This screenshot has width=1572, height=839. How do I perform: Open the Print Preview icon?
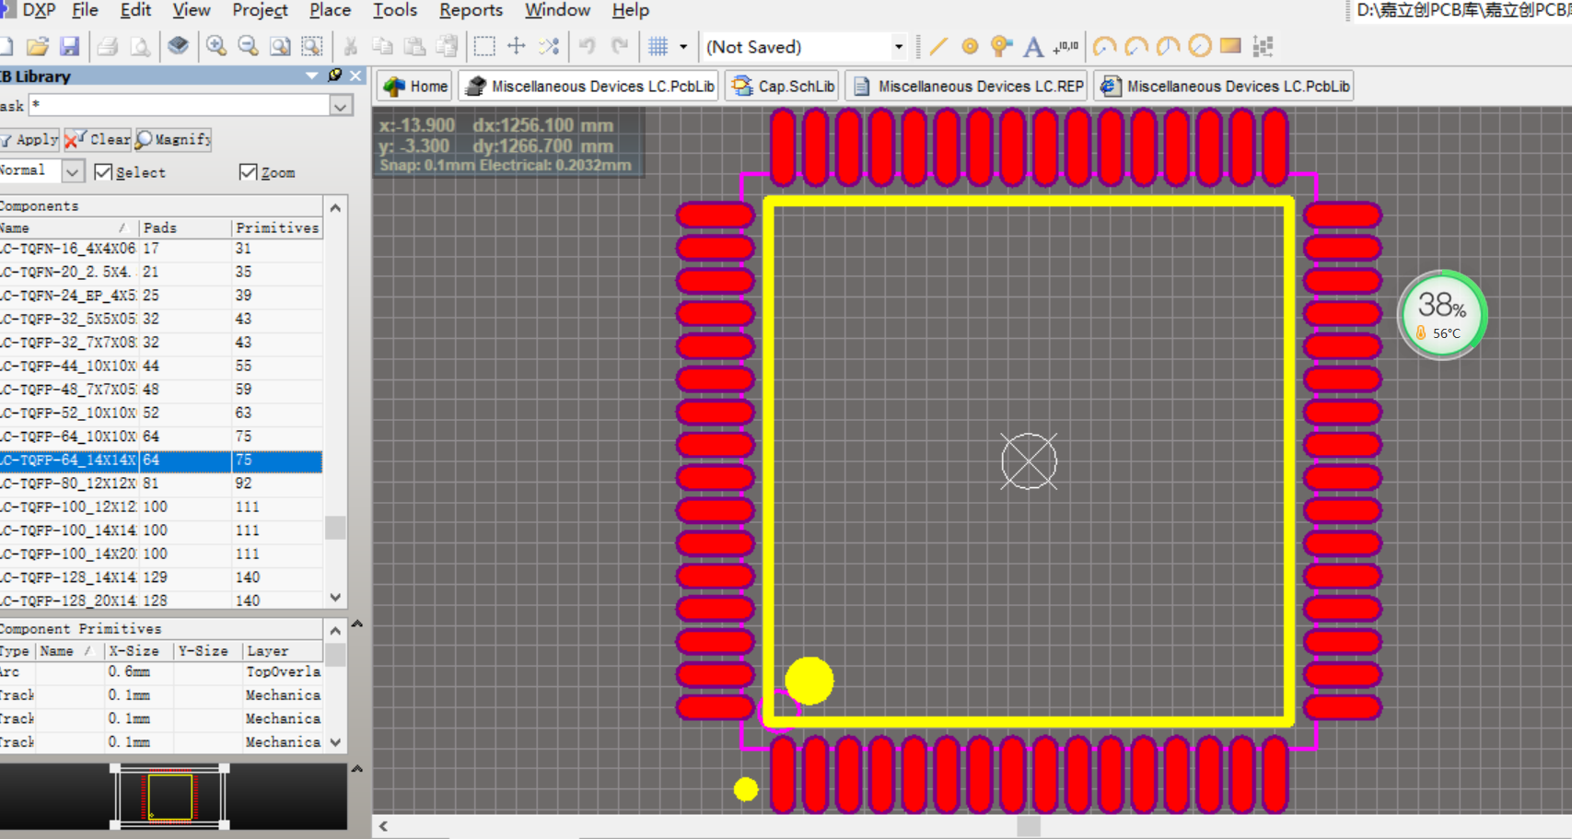(x=140, y=46)
